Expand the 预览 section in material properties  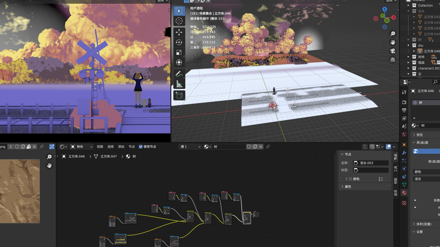(x=419, y=135)
